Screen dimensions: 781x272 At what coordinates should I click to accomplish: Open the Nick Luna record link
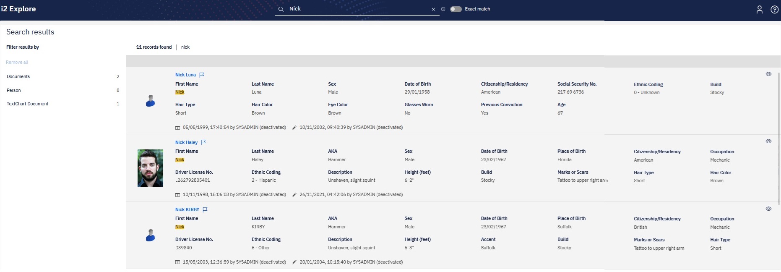(185, 75)
